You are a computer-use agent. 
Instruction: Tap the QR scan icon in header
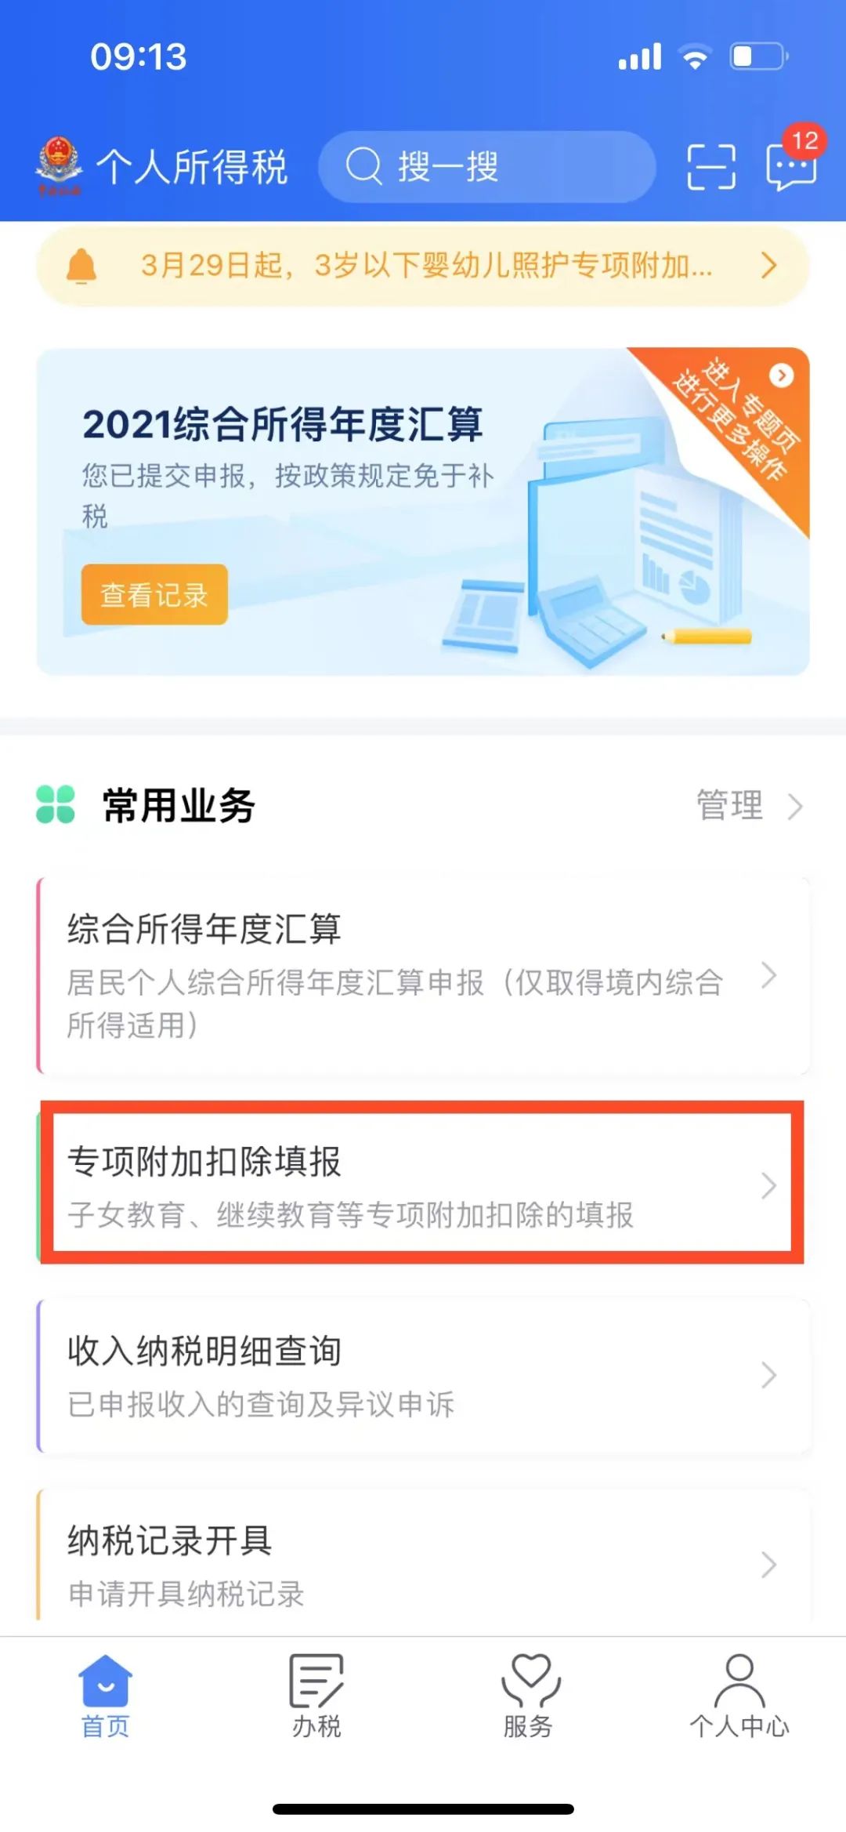(711, 167)
